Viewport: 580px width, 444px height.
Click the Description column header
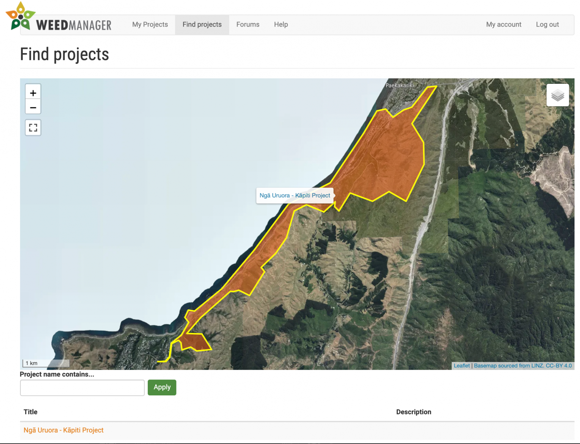(414, 412)
